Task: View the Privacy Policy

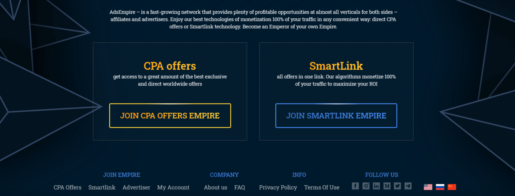Action: pos(278,188)
